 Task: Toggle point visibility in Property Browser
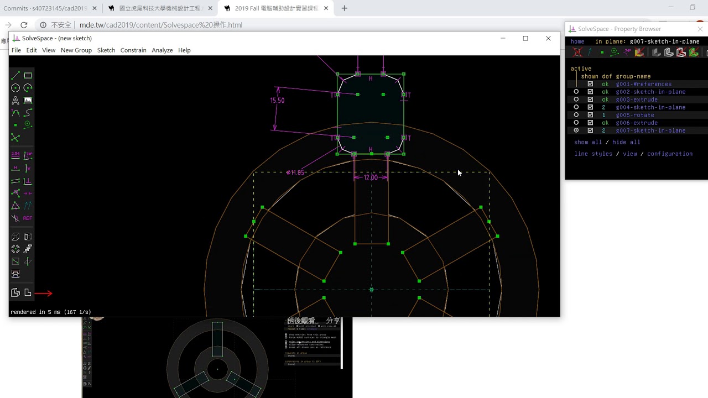coord(602,53)
